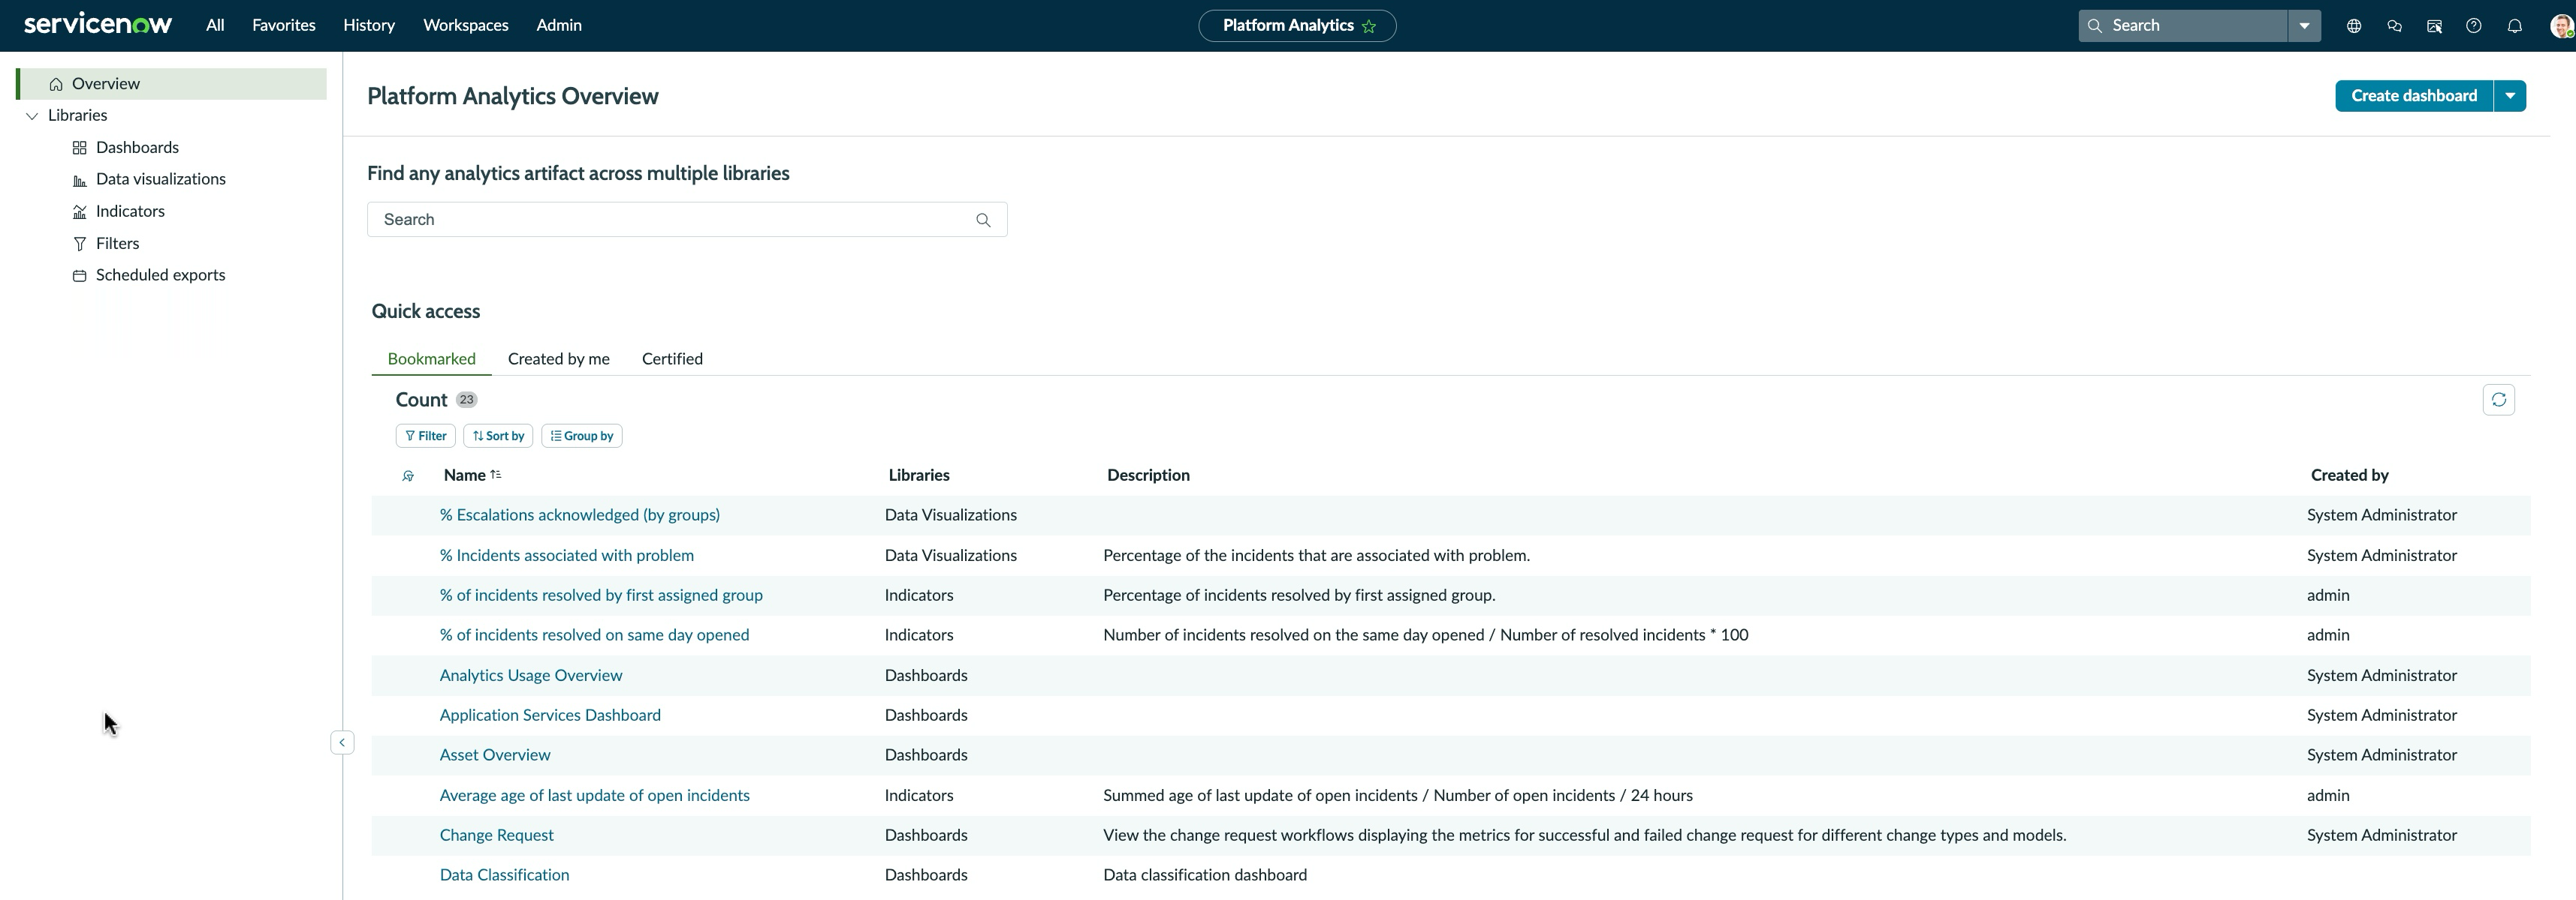Click the Overview home icon
Image resolution: width=2576 pixels, height=900 pixels.
click(56, 84)
